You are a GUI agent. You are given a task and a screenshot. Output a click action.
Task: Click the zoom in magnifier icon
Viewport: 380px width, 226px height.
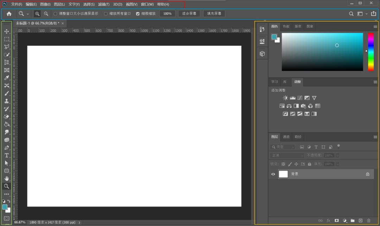tap(37, 14)
